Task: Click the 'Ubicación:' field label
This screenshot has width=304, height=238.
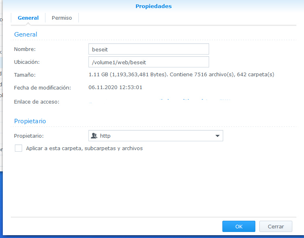Action: pos(27,62)
